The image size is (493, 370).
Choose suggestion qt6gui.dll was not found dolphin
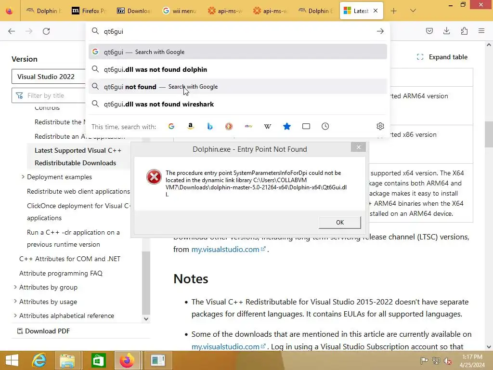click(x=238, y=69)
